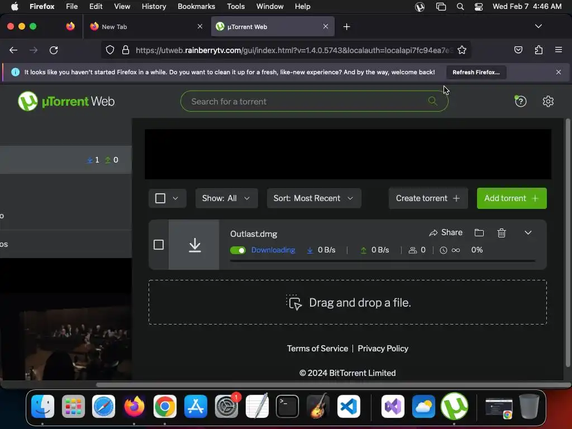Image resolution: width=572 pixels, height=429 pixels.
Task: Open the Show: All filter dropdown
Action: tap(227, 198)
